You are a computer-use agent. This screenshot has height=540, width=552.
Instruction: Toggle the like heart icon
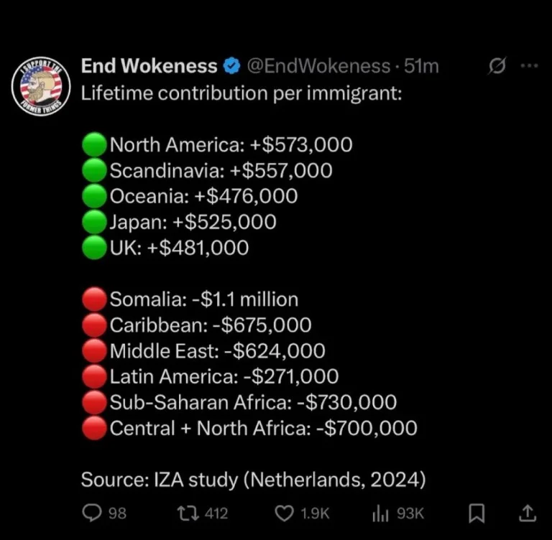click(x=285, y=513)
